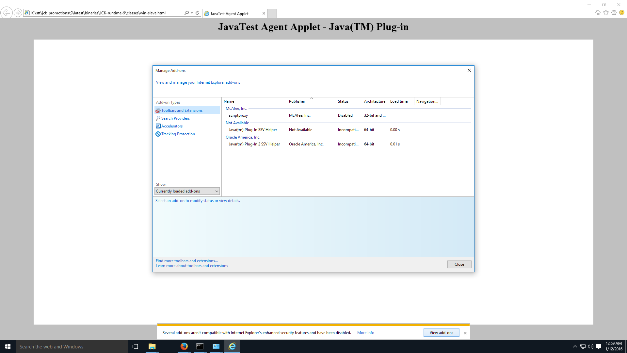The height and width of the screenshot is (353, 627).
Task: Close the JavaTest Agent Applet tab
Action: pyautogui.click(x=264, y=13)
